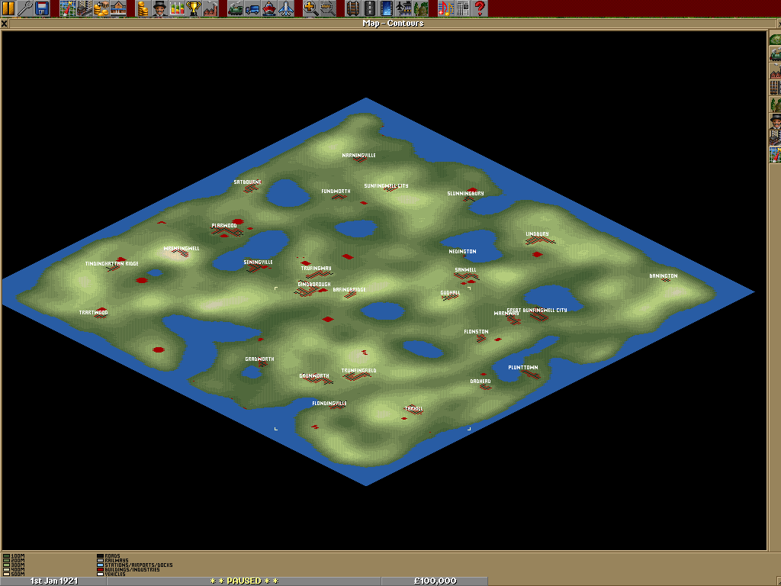Click the date 1st Jan 1921 in status bar

click(x=54, y=581)
